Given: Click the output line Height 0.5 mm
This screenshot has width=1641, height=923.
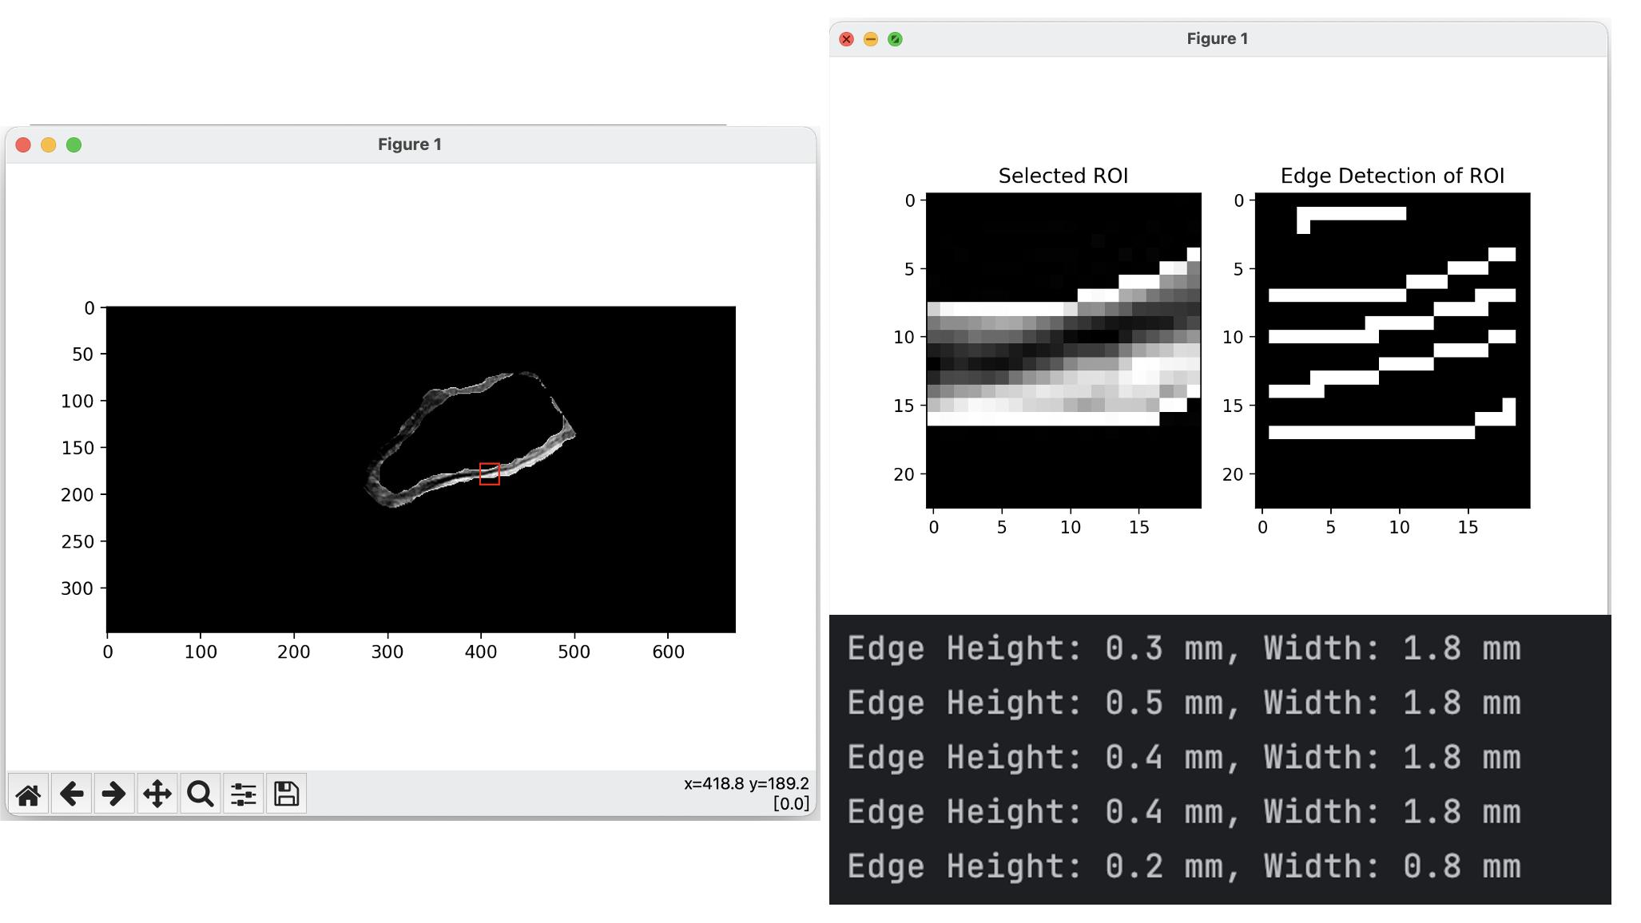Looking at the screenshot, I should pyautogui.click(x=1184, y=703).
